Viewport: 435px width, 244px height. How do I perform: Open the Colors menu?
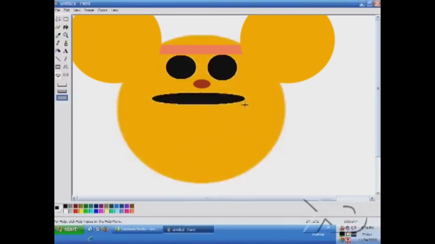pyautogui.click(x=103, y=10)
